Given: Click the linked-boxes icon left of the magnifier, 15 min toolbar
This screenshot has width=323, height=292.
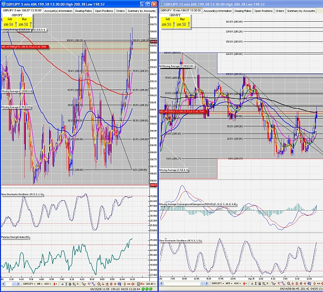Looking at the screenshot, I should pyautogui.click(x=283, y=283).
